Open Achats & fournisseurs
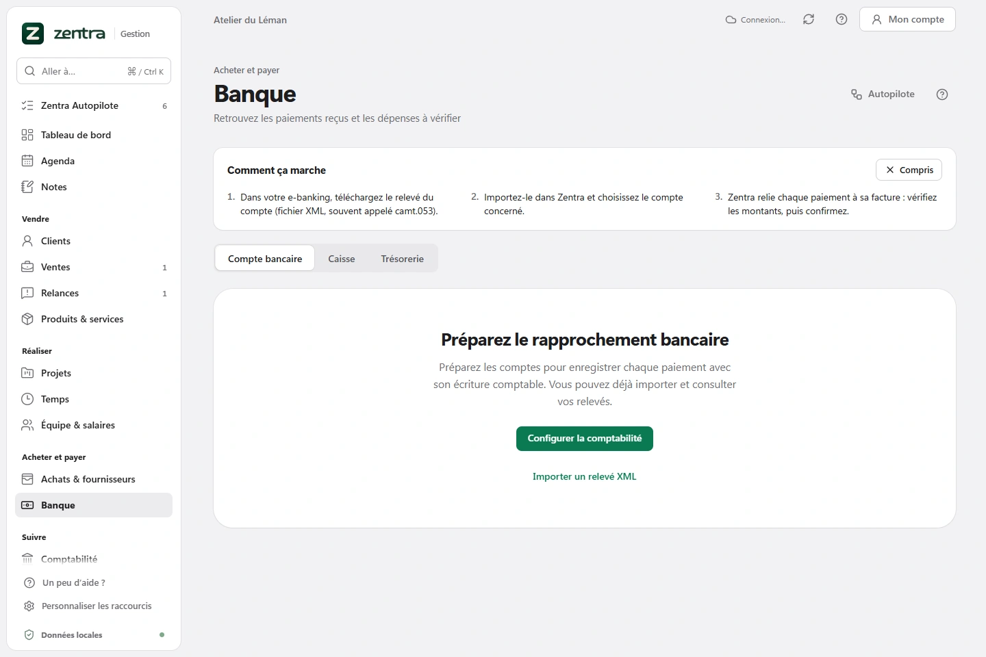This screenshot has width=986, height=657. (x=94, y=479)
